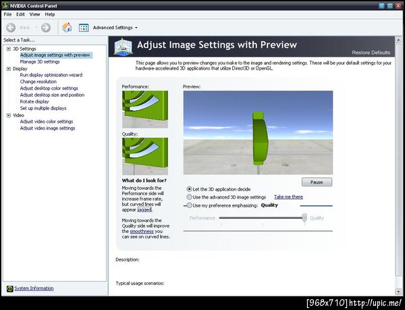Click the Select a Task label
This screenshot has height=310, width=405.
(19, 40)
